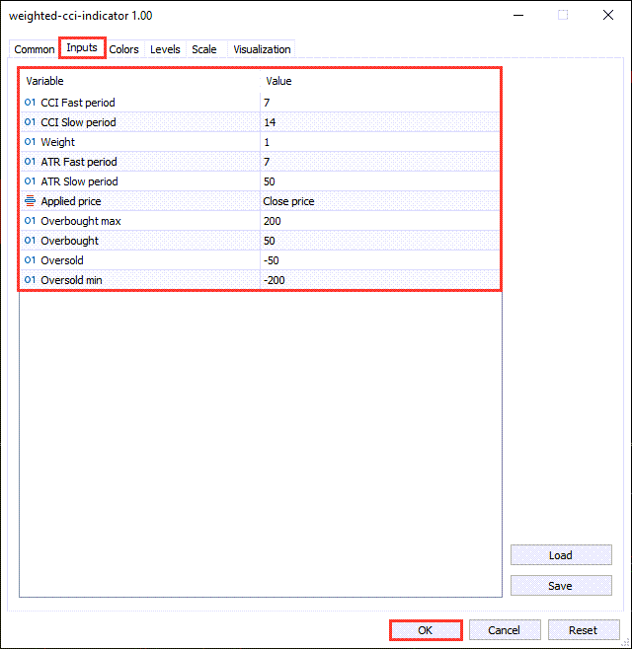The height and width of the screenshot is (649, 632).
Task: Select the Oversold value field showing -50
Action: tap(380, 260)
